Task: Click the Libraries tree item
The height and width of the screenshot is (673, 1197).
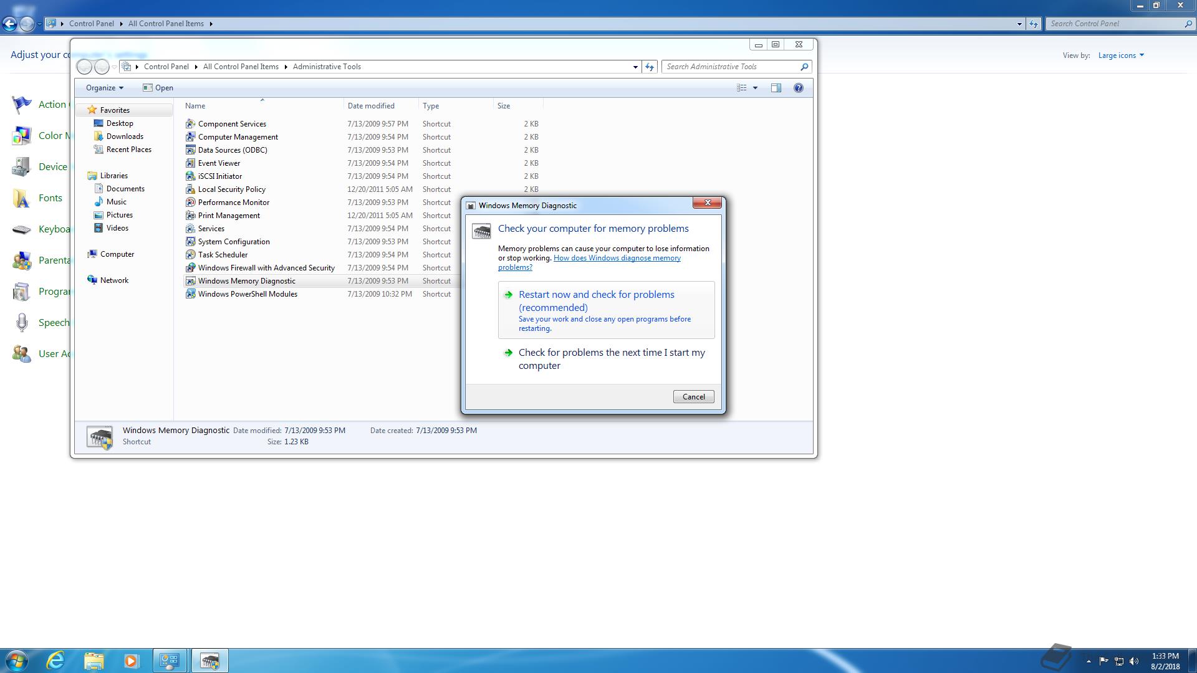Action: (x=113, y=176)
